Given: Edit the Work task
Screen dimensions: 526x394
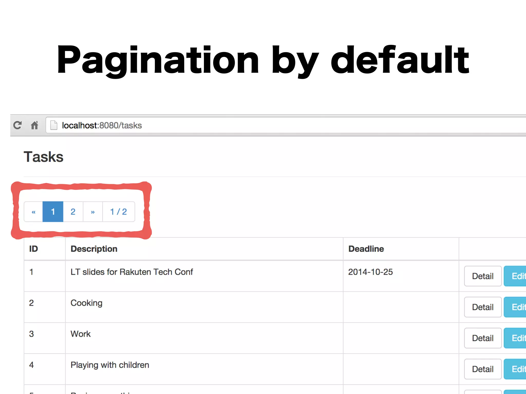Looking at the screenshot, I should click(515, 338).
